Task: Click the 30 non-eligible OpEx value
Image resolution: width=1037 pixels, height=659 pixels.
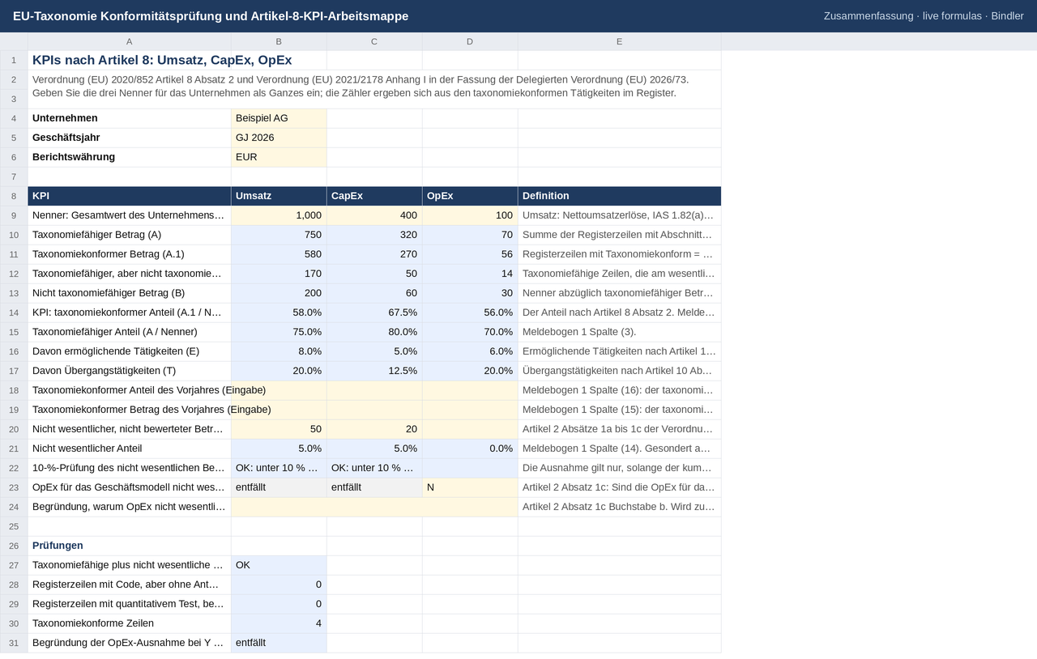Action: pyautogui.click(x=470, y=293)
